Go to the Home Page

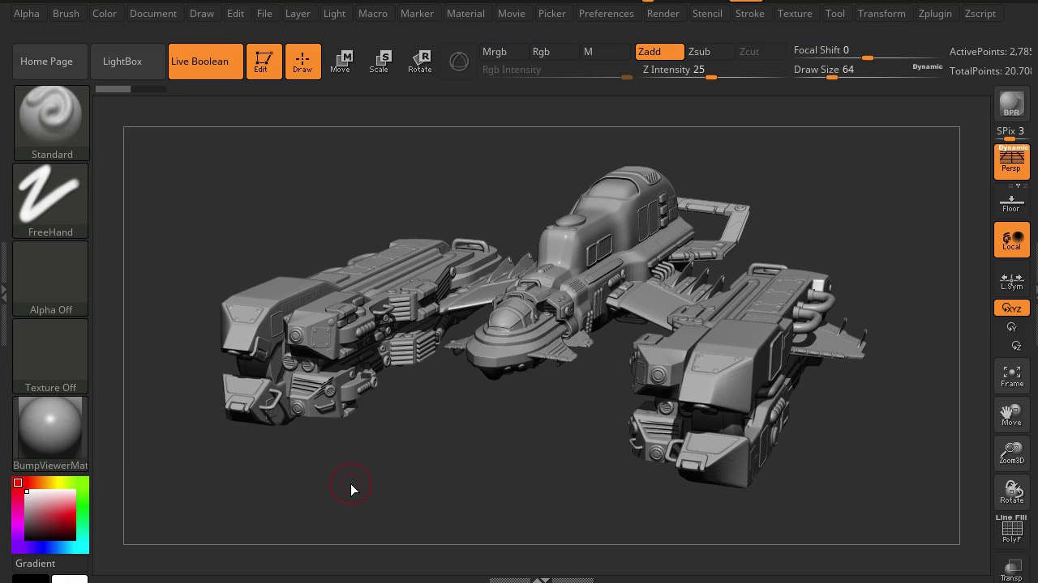(x=49, y=61)
